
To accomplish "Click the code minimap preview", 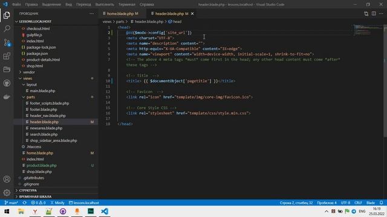I will [368, 30].
